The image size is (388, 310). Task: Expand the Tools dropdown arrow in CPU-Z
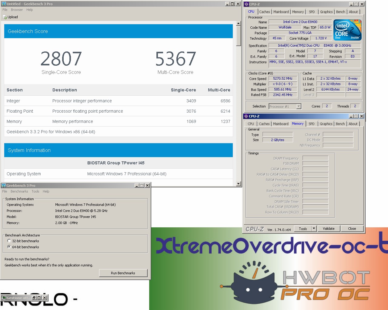[314, 229]
